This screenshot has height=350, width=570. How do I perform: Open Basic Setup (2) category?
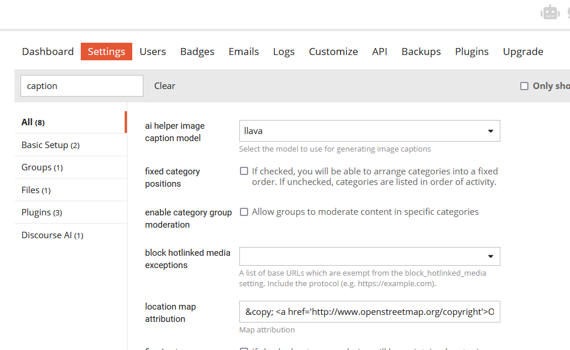click(71, 145)
